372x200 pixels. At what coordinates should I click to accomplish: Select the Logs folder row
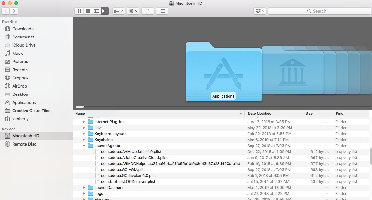[x=221, y=194]
